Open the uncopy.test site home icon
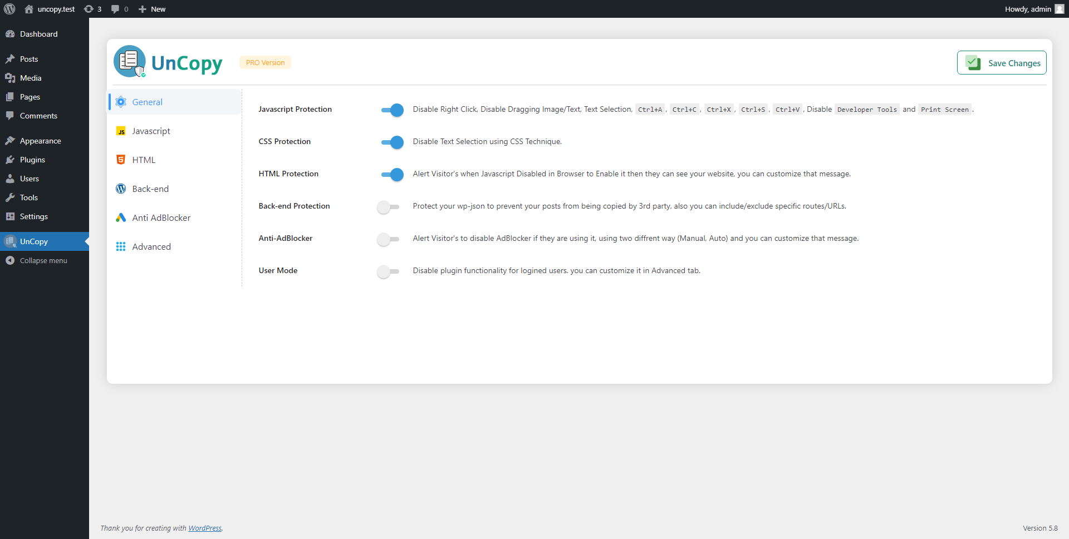1069x539 pixels. (x=29, y=9)
